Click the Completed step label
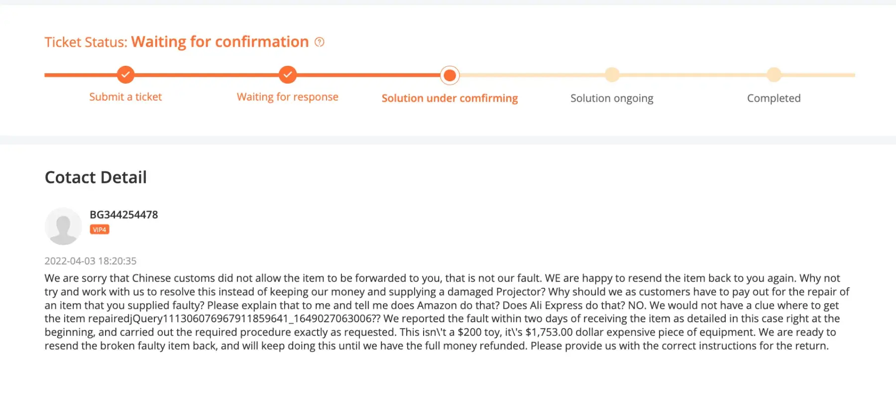Image resolution: width=896 pixels, height=403 pixels. (x=774, y=98)
